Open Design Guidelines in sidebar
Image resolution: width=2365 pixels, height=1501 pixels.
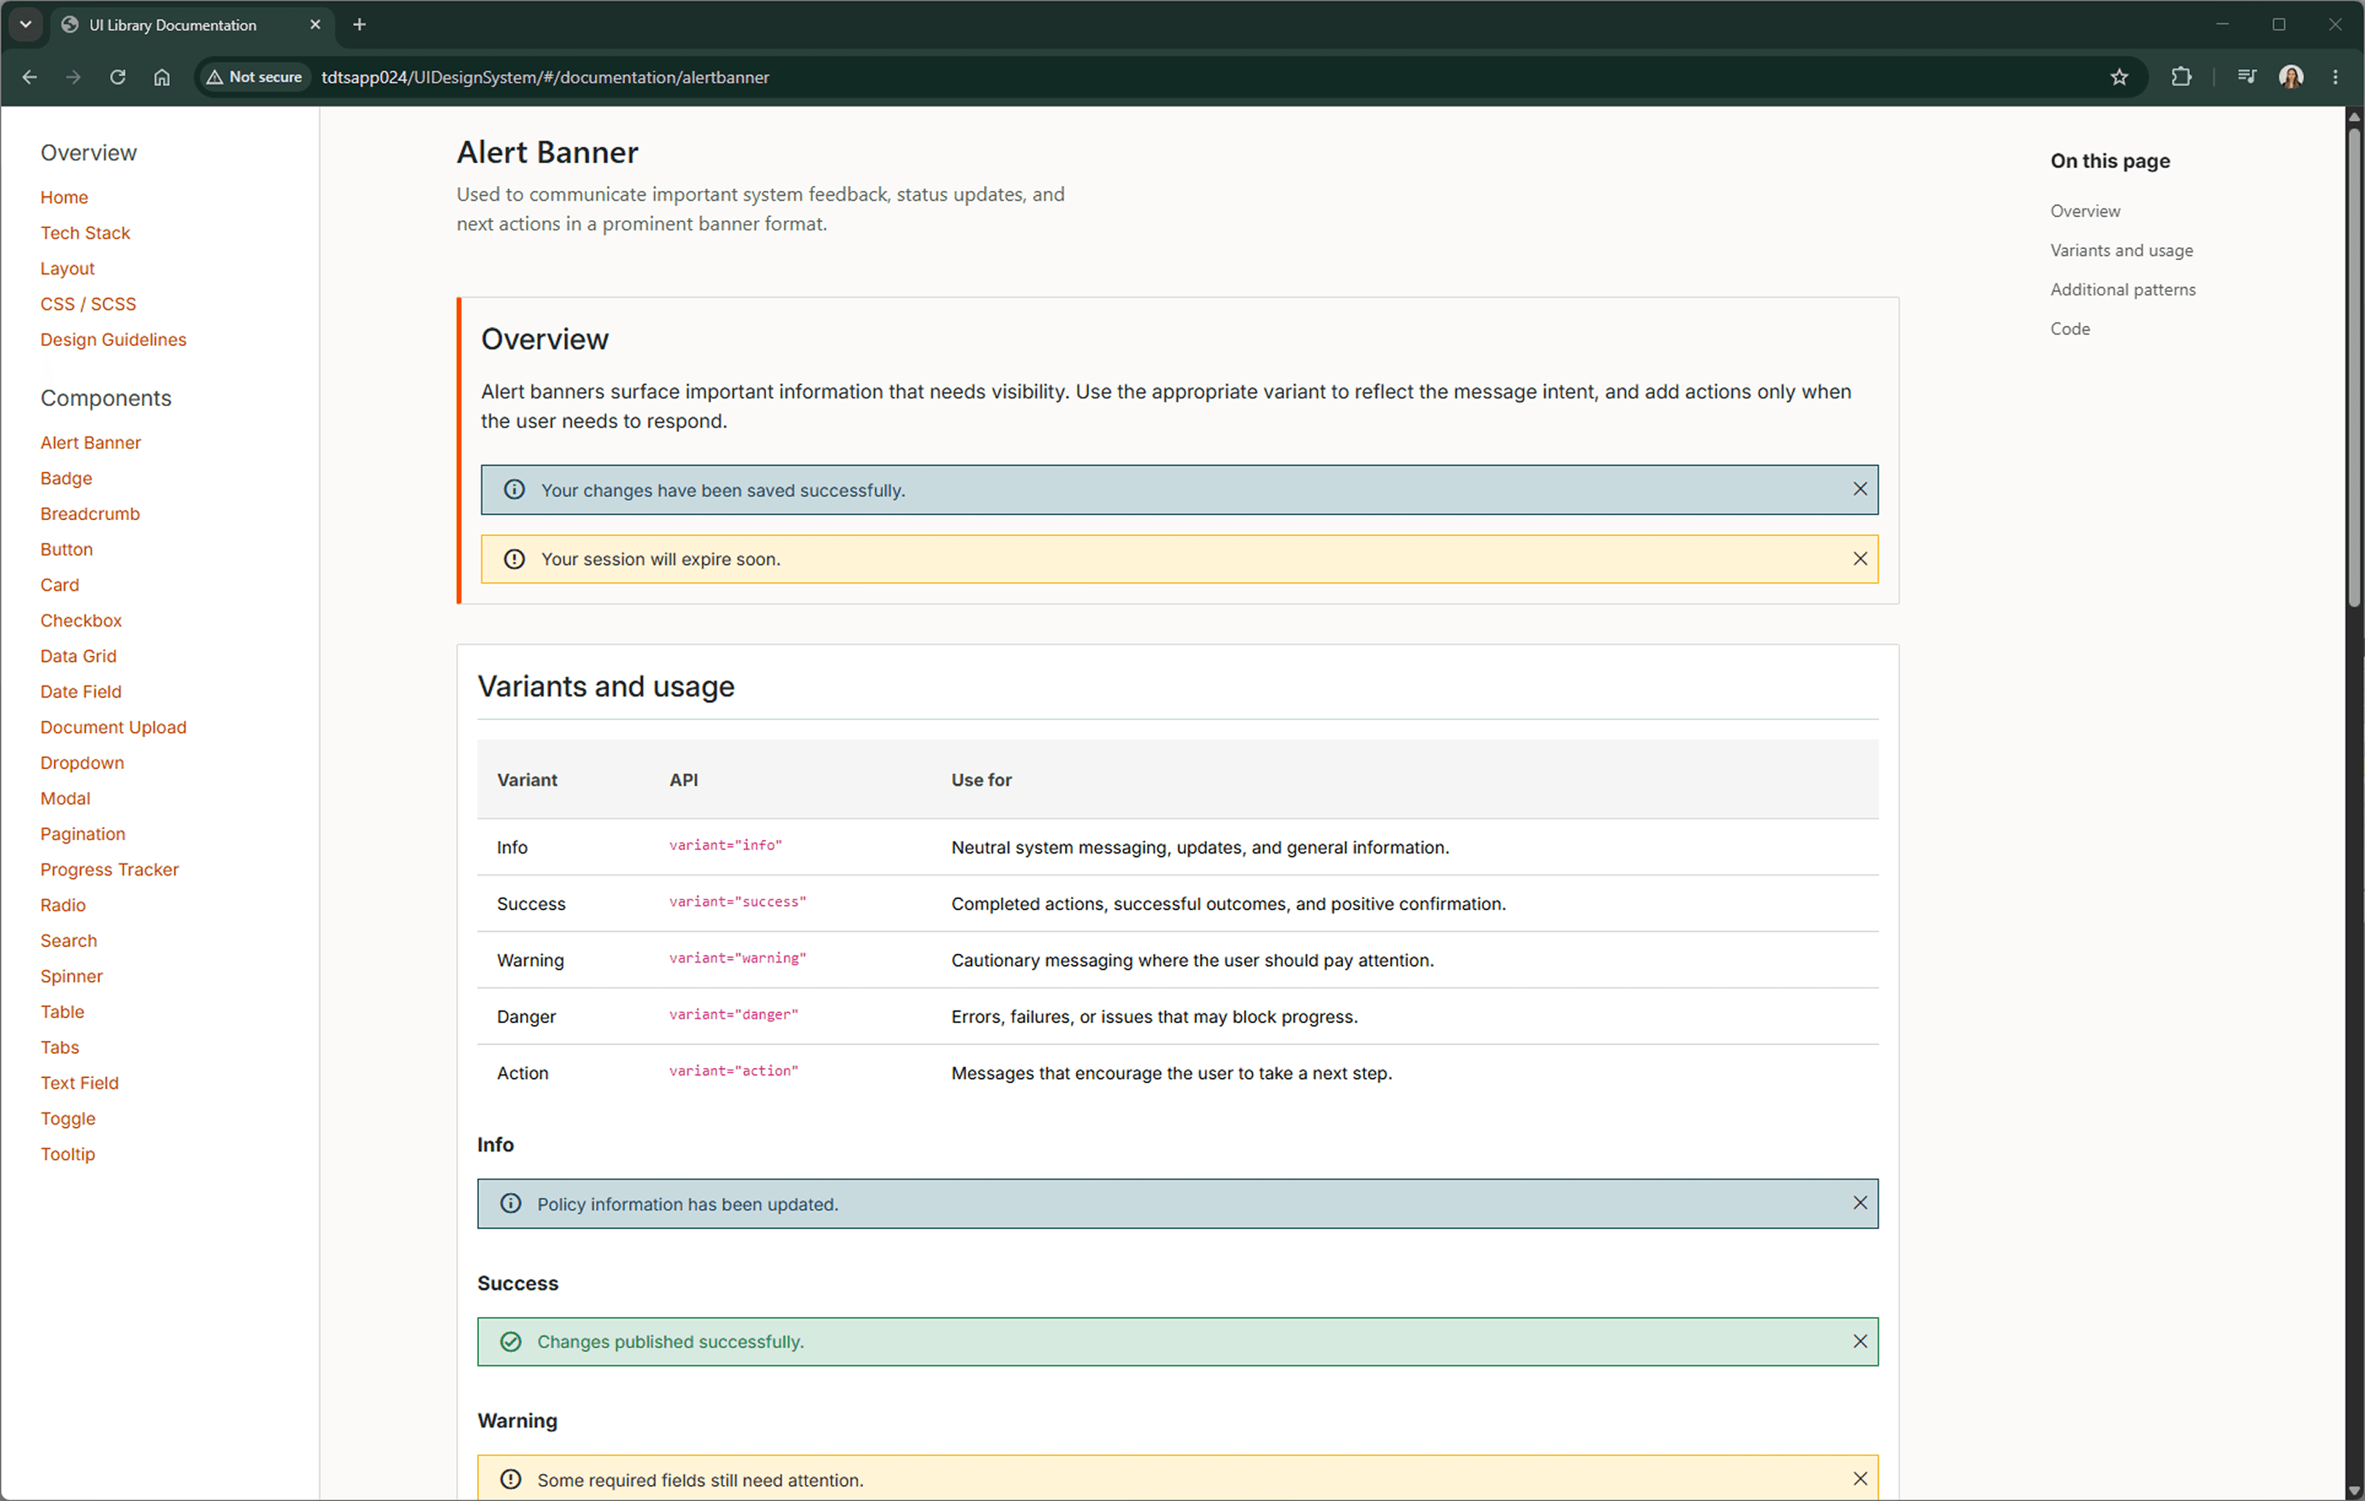(x=113, y=339)
